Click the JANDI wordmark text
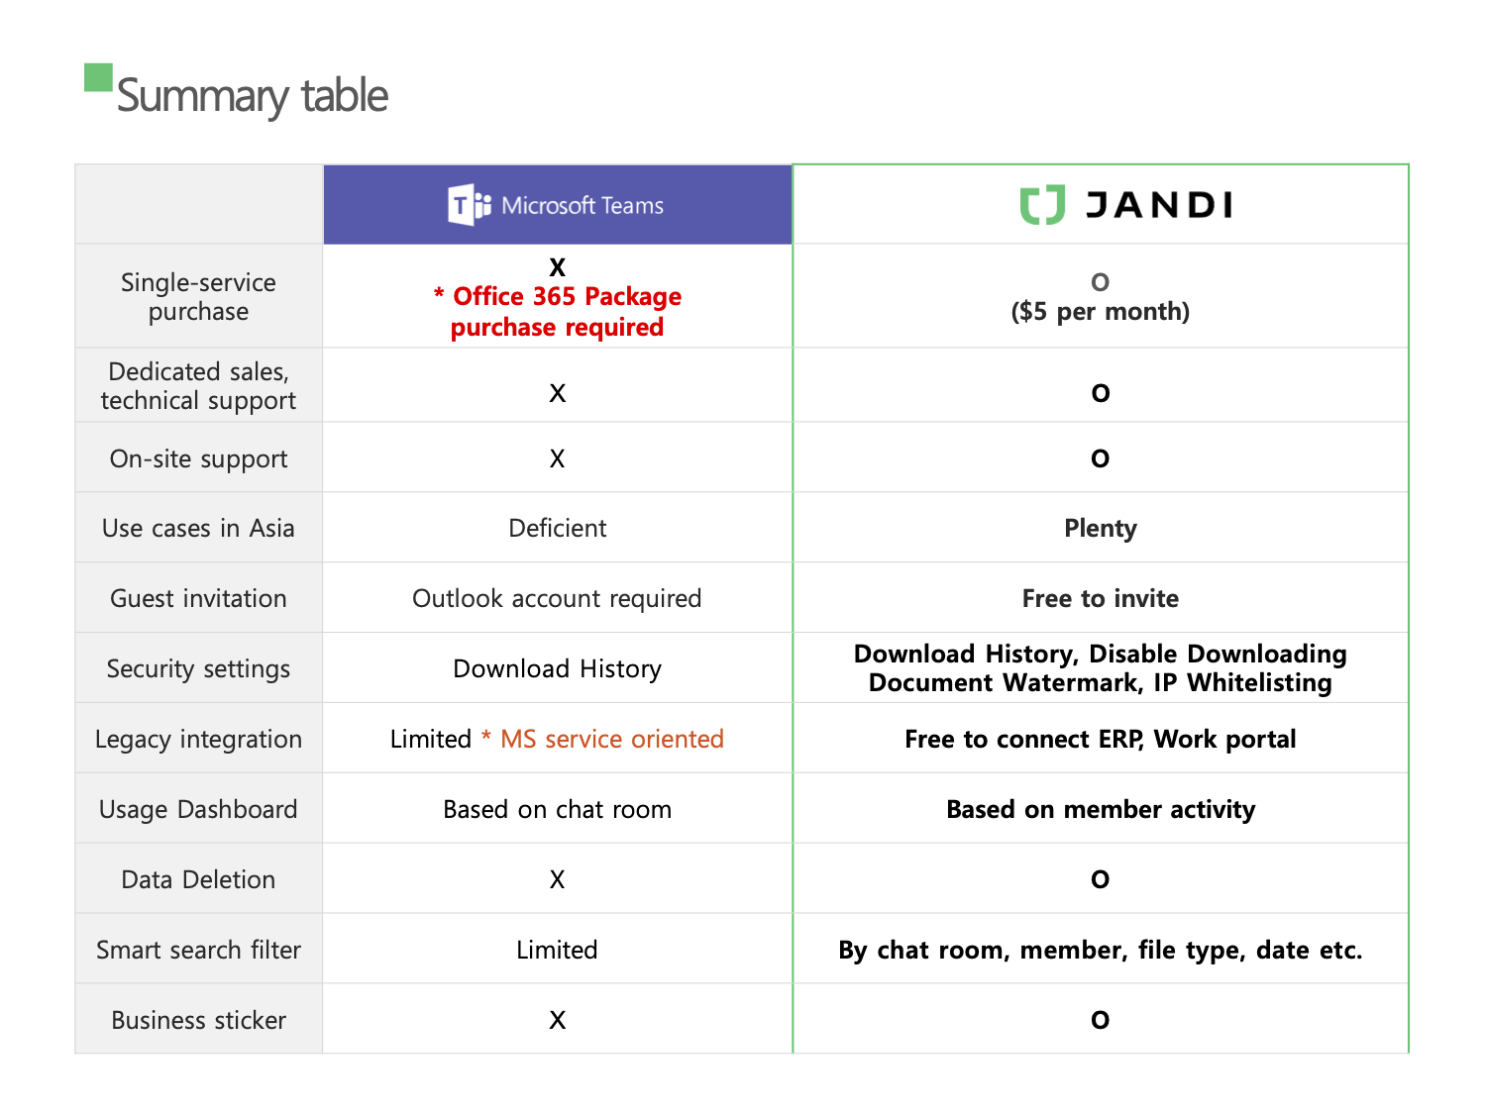This screenshot has height=1114, width=1486. pyautogui.click(x=1158, y=205)
